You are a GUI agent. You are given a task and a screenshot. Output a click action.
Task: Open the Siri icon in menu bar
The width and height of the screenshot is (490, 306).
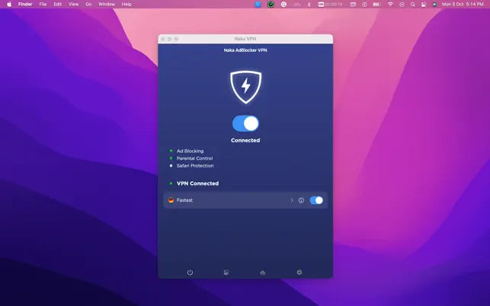coord(434,5)
